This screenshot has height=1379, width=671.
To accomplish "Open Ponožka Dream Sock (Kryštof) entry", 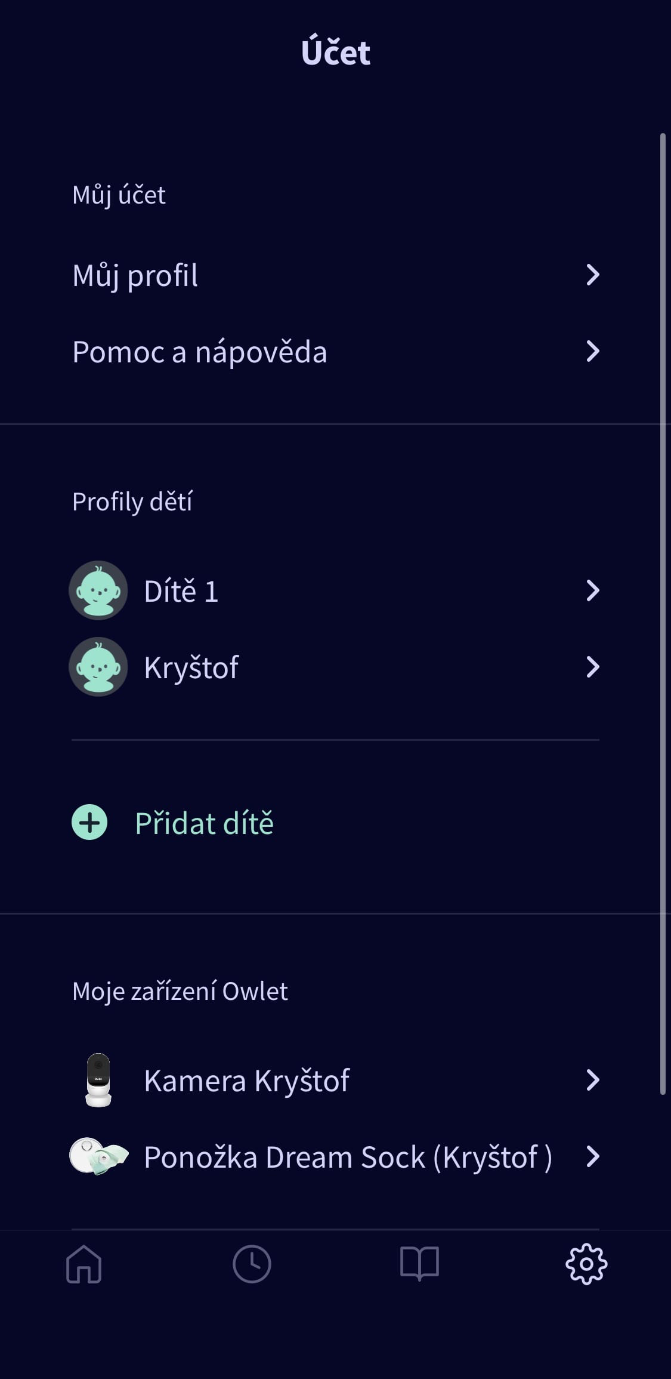I will point(347,1157).
